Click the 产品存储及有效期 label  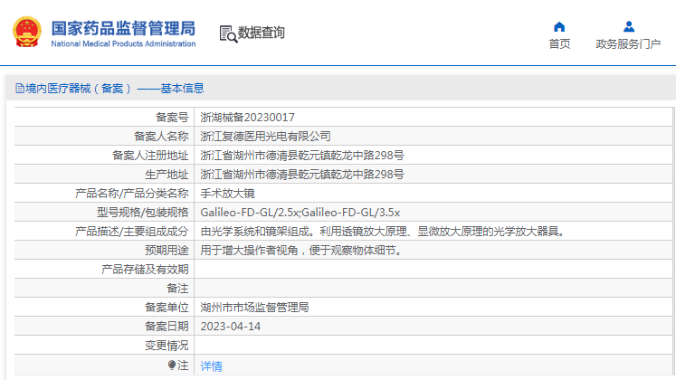[145, 270]
